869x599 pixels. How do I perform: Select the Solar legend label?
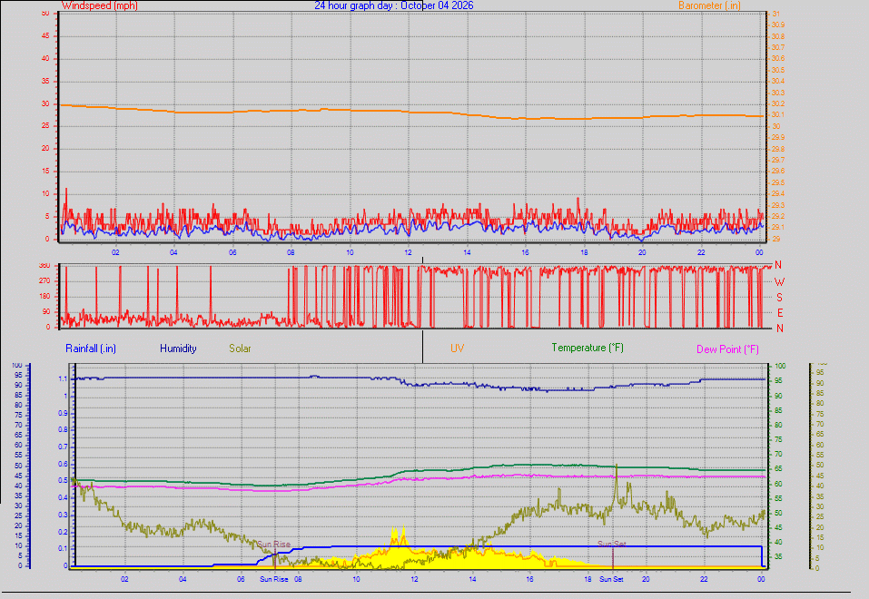(x=240, y=349)
